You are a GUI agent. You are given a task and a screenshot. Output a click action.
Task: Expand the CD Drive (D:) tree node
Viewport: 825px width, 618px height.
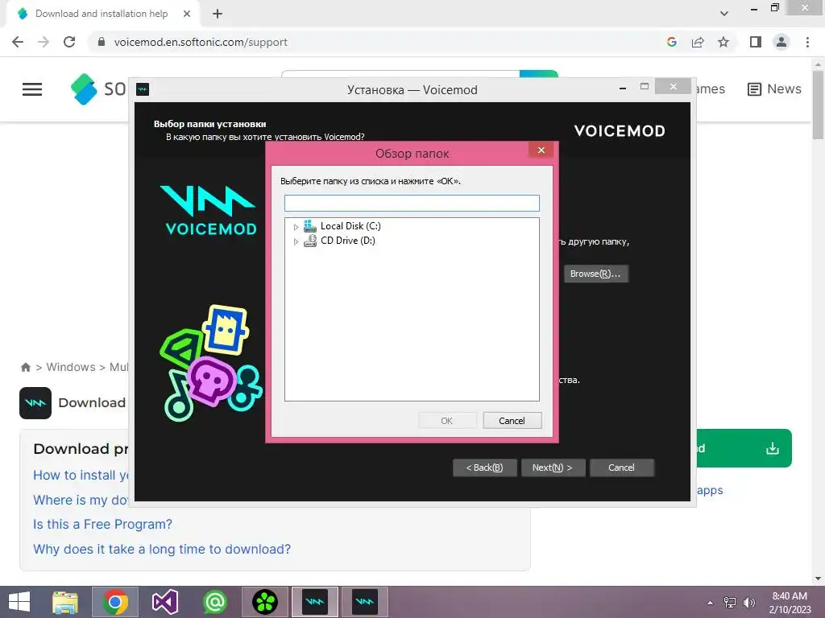[296, 241]
